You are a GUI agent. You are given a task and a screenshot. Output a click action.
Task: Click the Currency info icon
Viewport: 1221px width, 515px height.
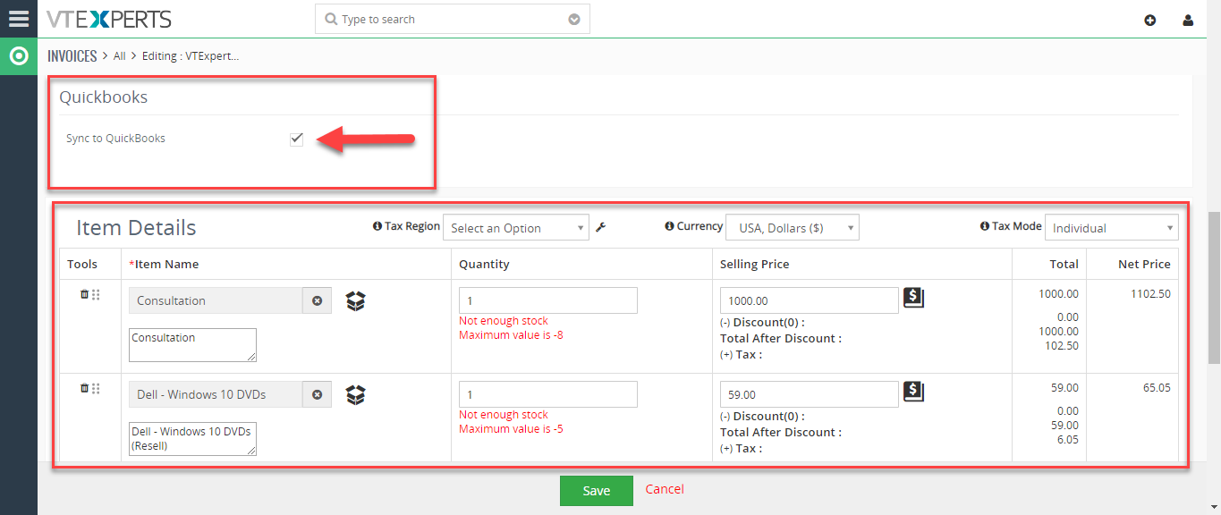click(x=670, y=226)
